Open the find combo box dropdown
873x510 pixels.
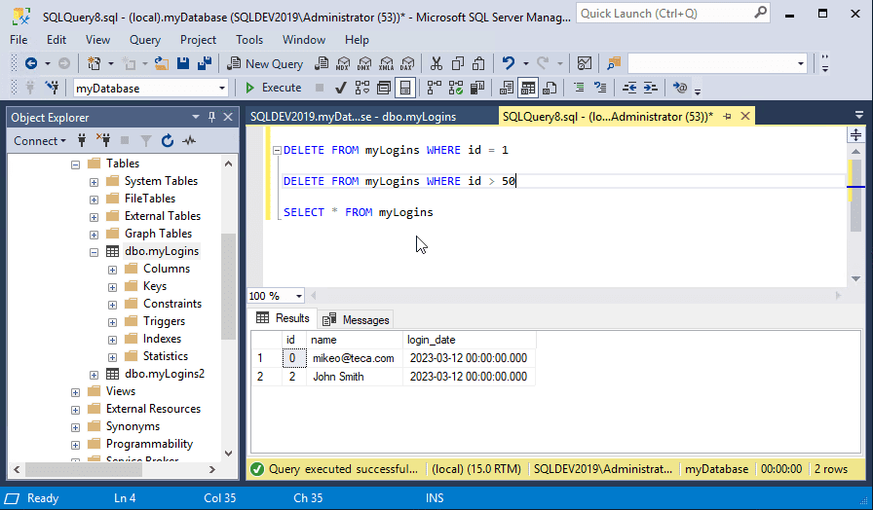801,64
